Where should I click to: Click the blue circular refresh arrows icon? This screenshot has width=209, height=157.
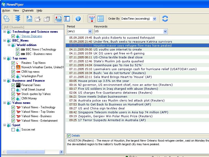click(165, 19)
